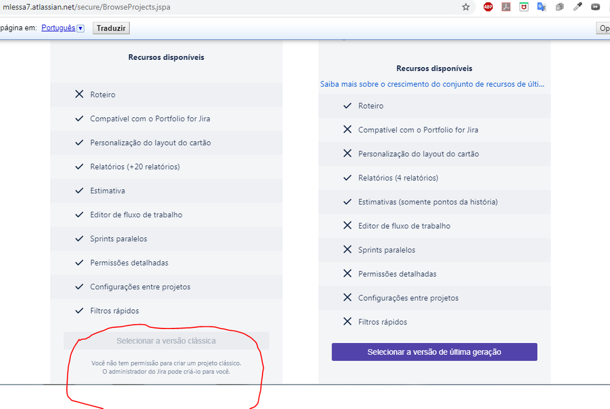Open the Google Translate extension icon
The height and width of the screenshot is (409, 610).
[x=542, y=7]
